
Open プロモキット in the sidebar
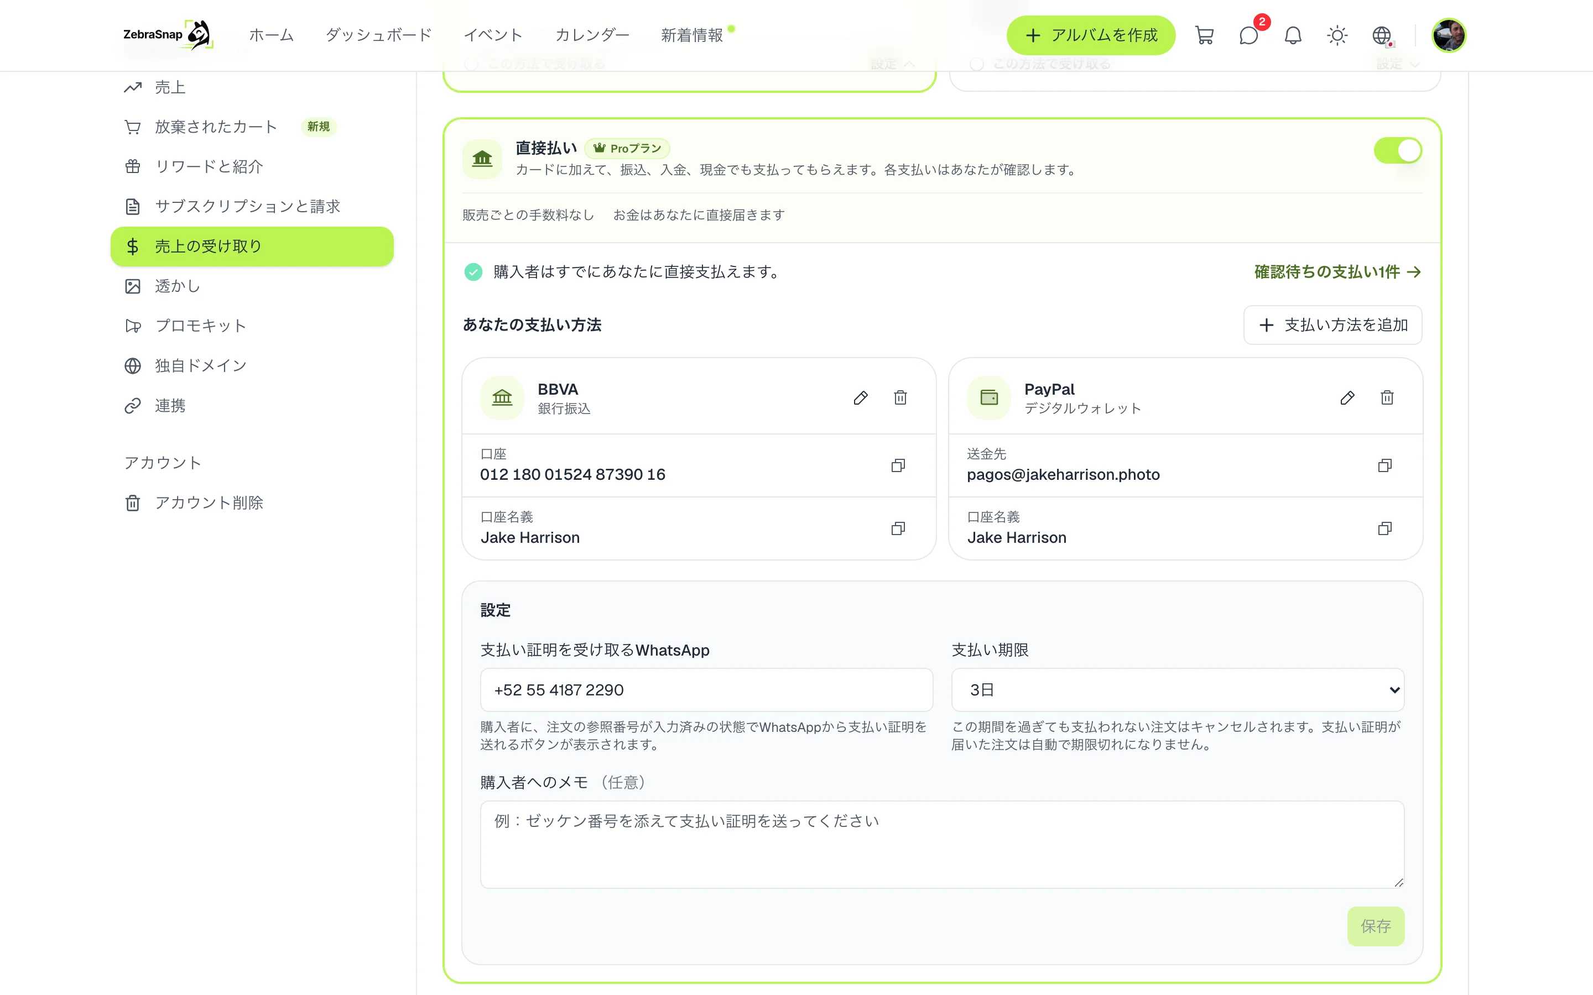click(x=252, y=326)
